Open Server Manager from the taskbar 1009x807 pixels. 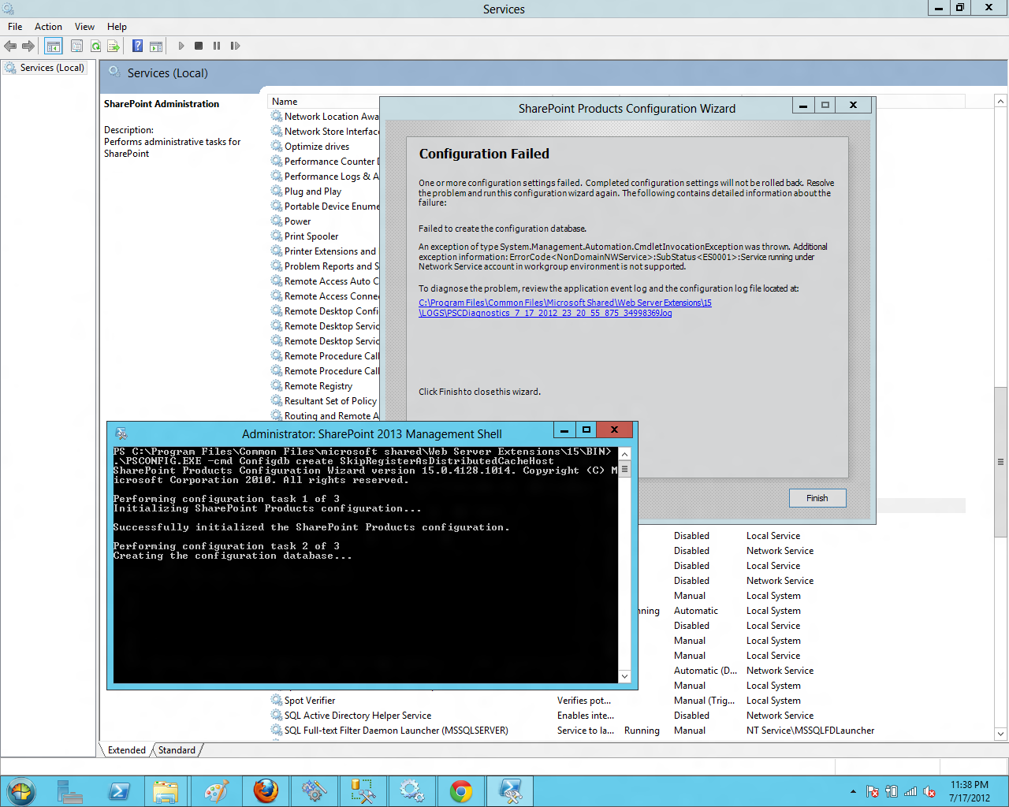70,791
